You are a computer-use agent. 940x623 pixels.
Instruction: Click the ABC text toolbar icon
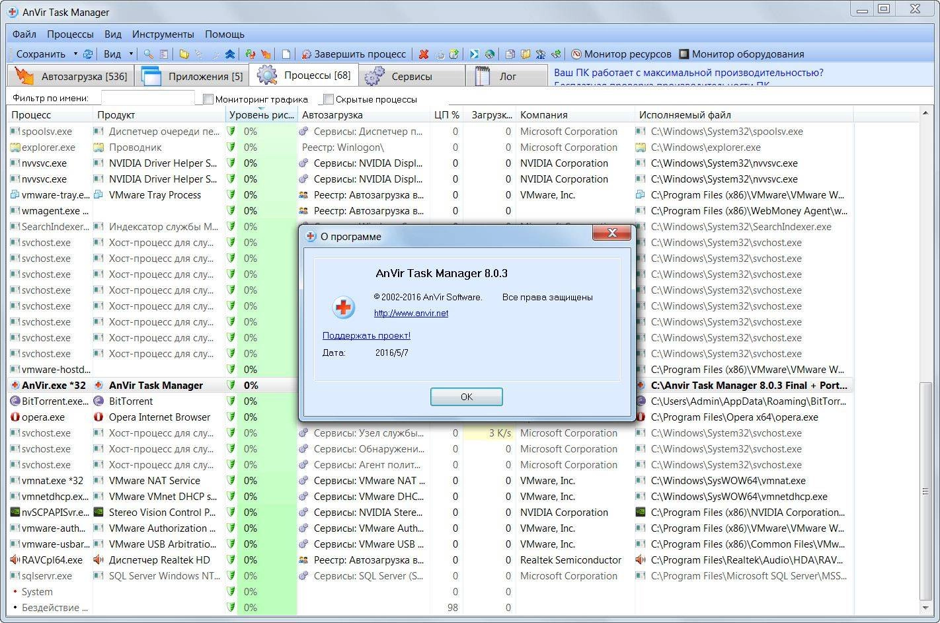(540, 54)
